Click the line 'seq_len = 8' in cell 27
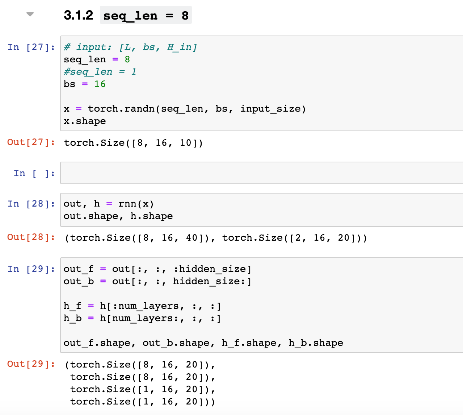The image size is (463, 415). coord(97,59)
